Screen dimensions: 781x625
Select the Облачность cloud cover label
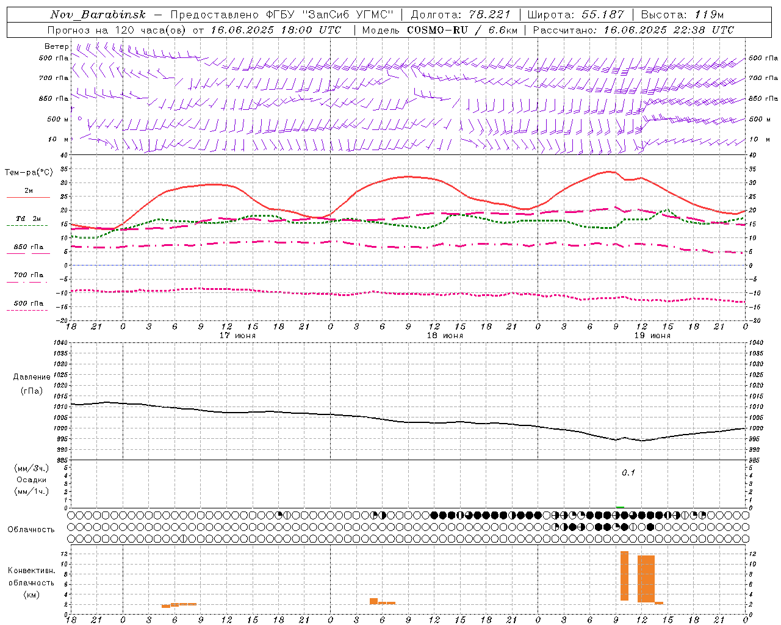(31, 530)
